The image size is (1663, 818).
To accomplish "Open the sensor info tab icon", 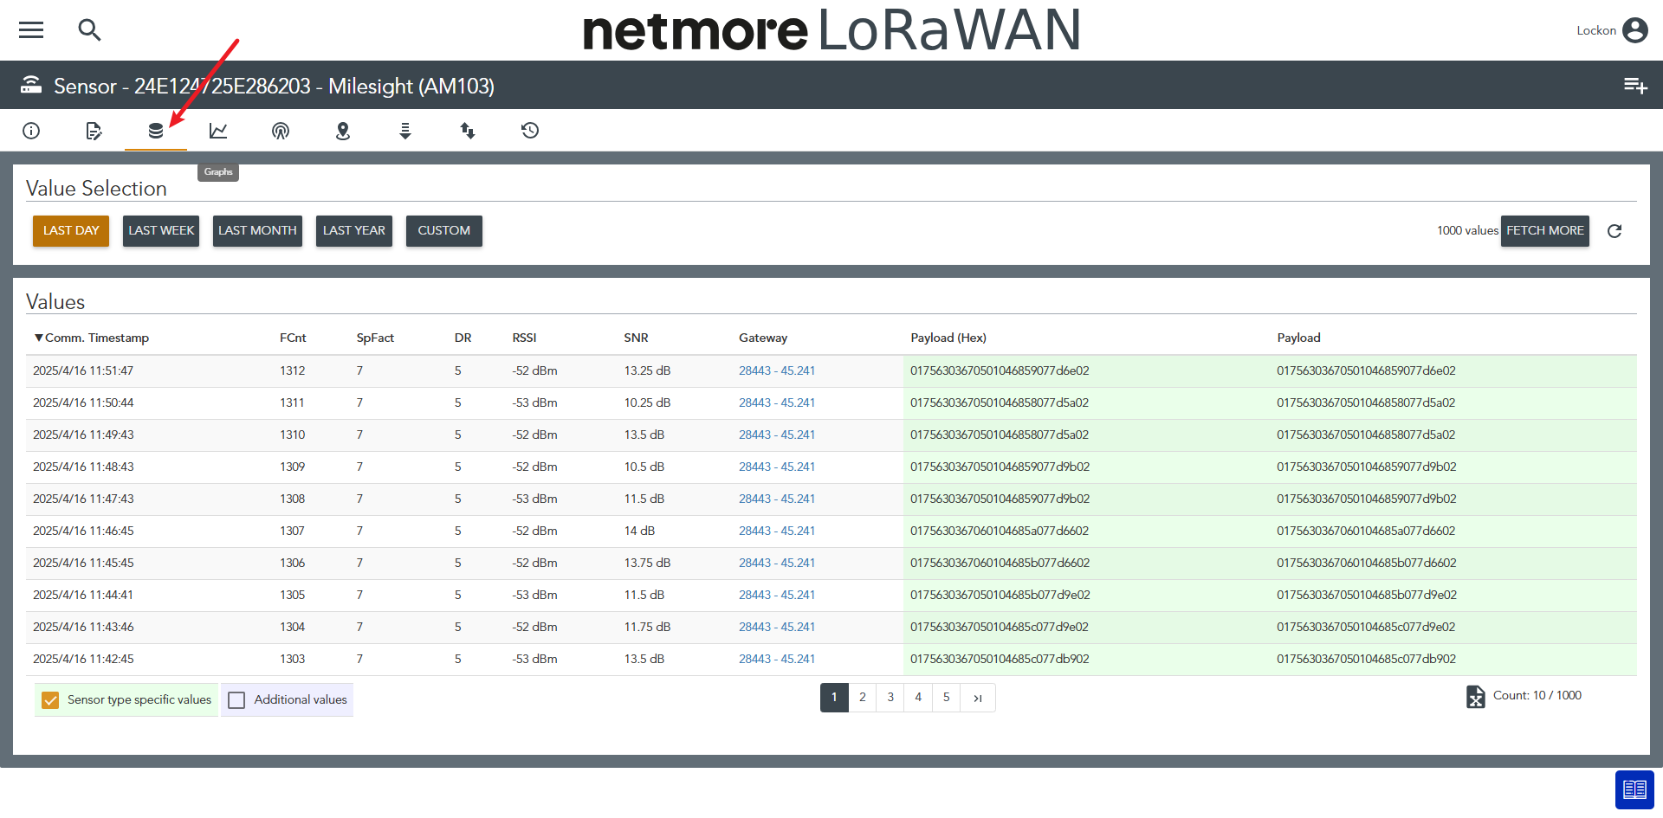I will [x=31, y=131].
